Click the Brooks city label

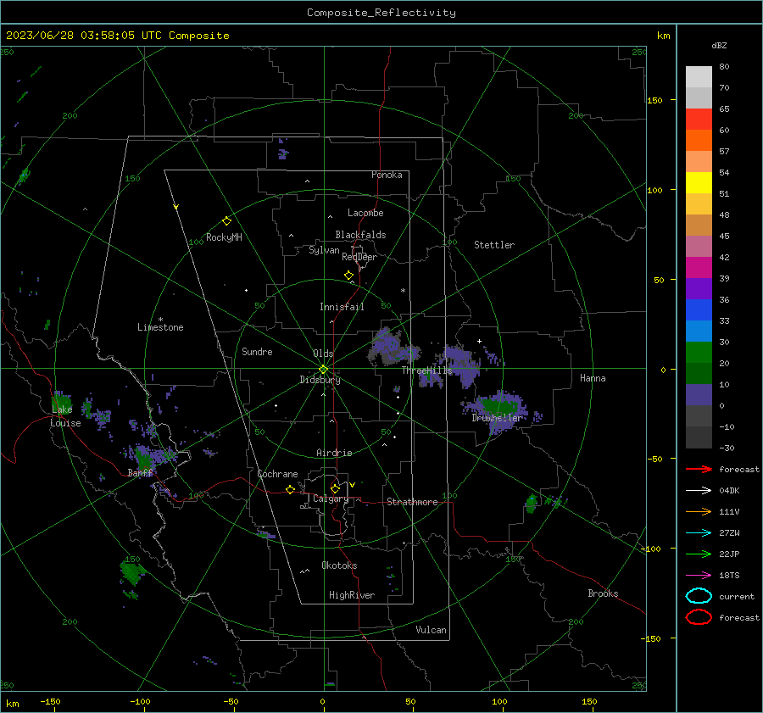coord(603,593)
